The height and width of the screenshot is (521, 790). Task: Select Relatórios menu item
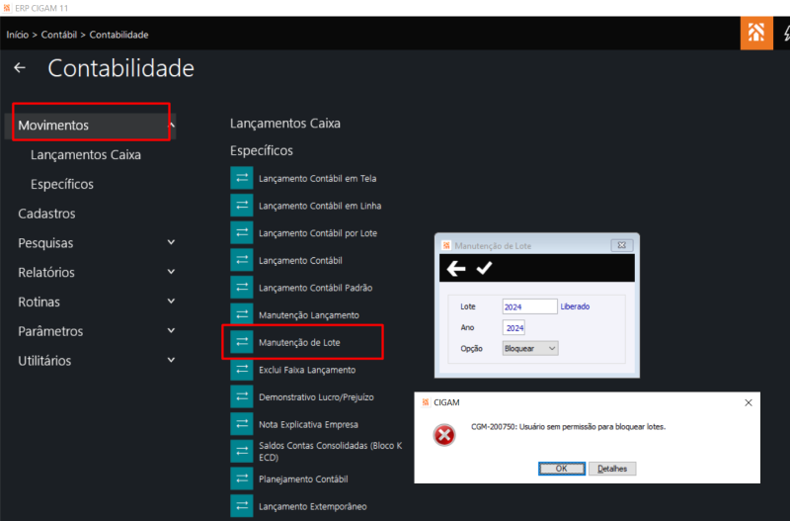(x=46, y=272)
